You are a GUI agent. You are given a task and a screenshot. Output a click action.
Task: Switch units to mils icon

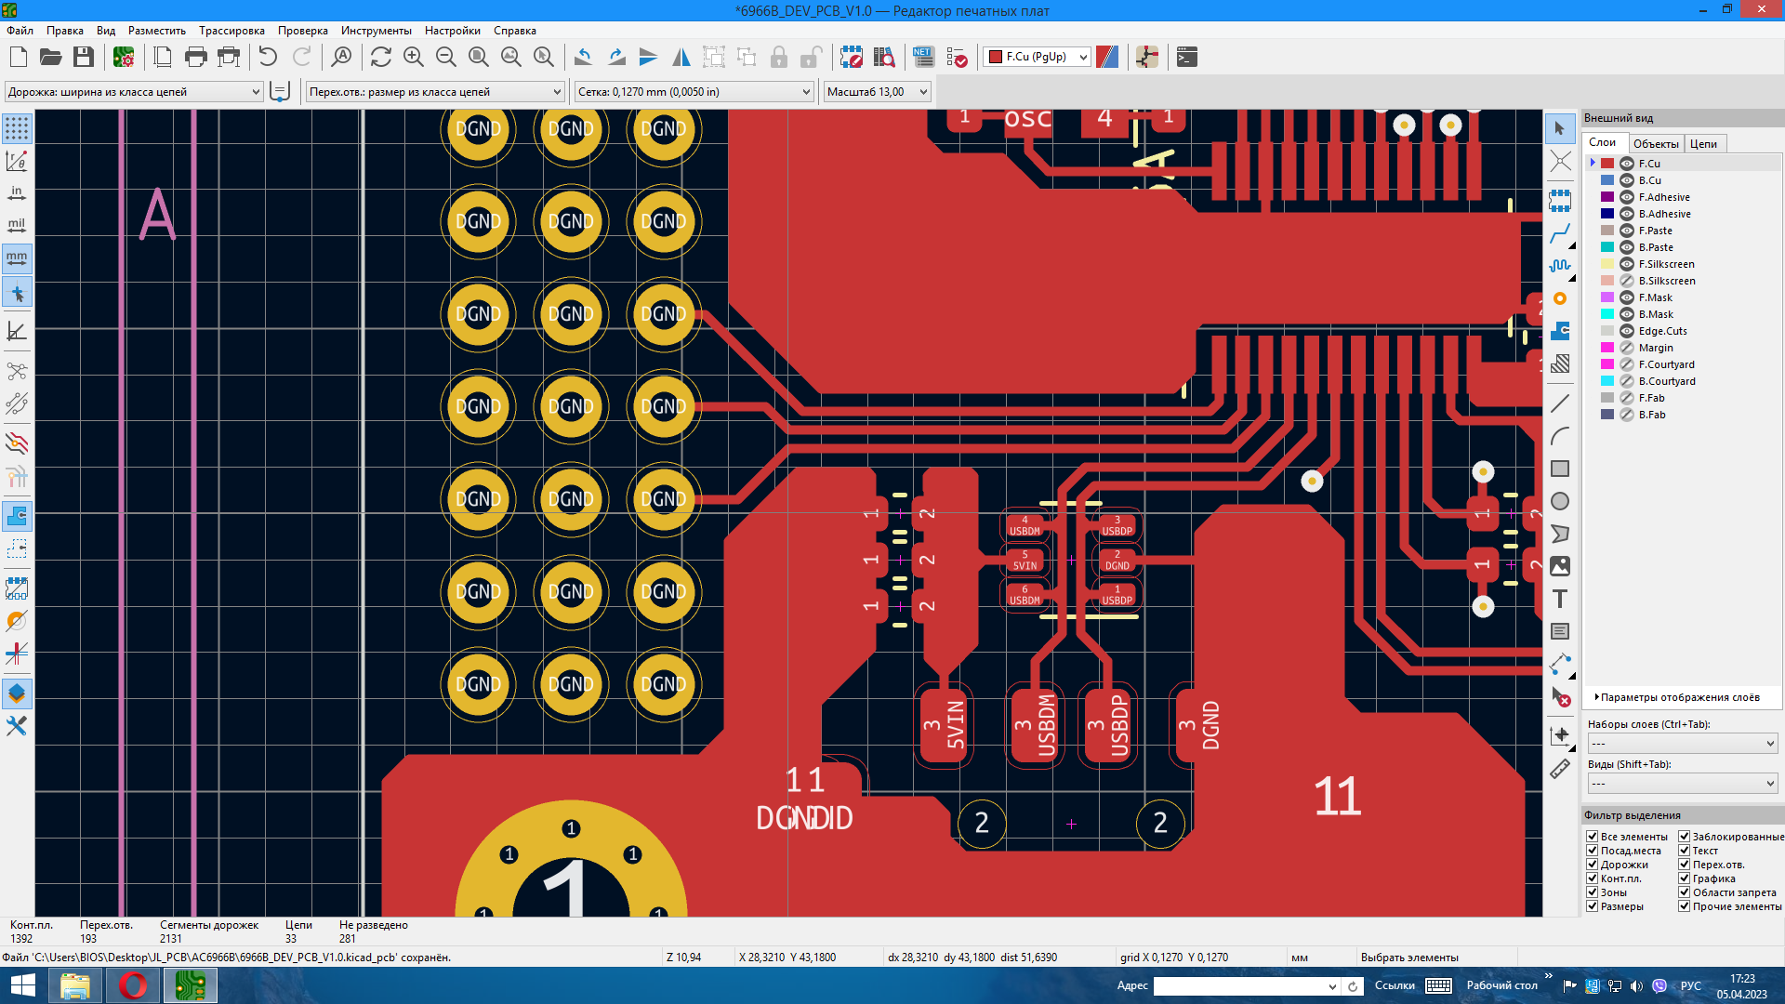(17, 226)
